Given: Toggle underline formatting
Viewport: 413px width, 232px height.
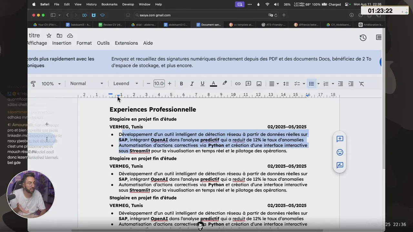Looking at the screenshot, I should click(x=202, y=84).
